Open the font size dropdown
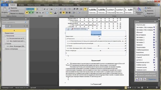Screen dimensions: 161x90 point(42,9)
